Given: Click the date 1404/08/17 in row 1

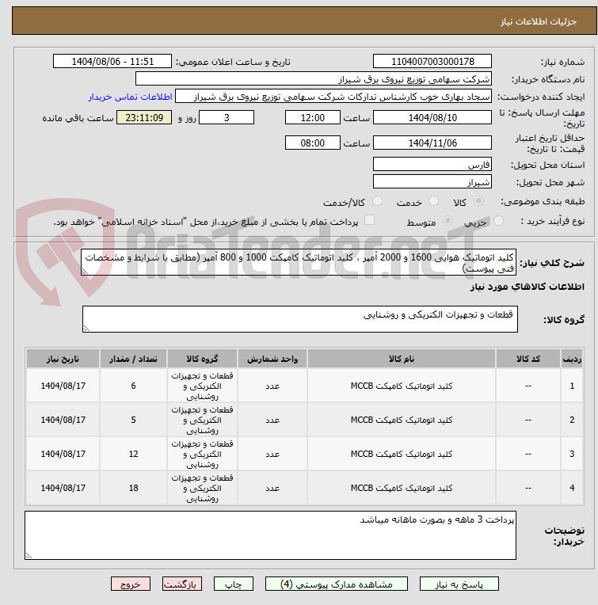Looking at the screenshot, I should click(63, 386).
